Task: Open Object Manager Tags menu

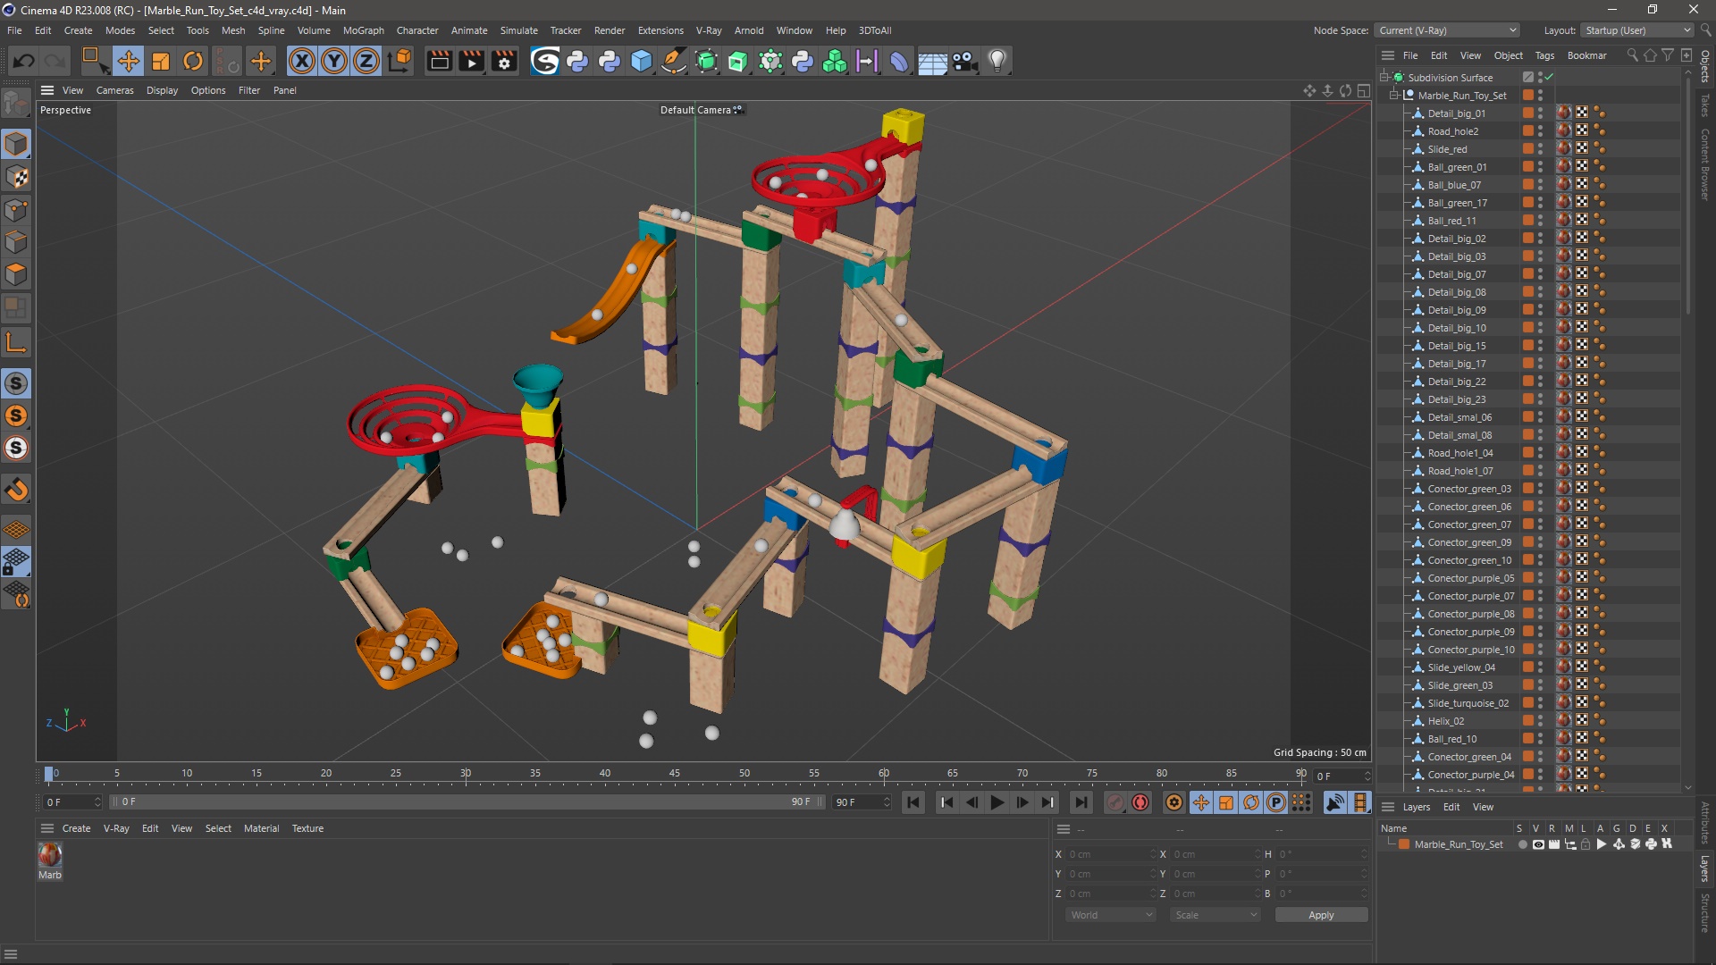Action: click(1544, 55)
